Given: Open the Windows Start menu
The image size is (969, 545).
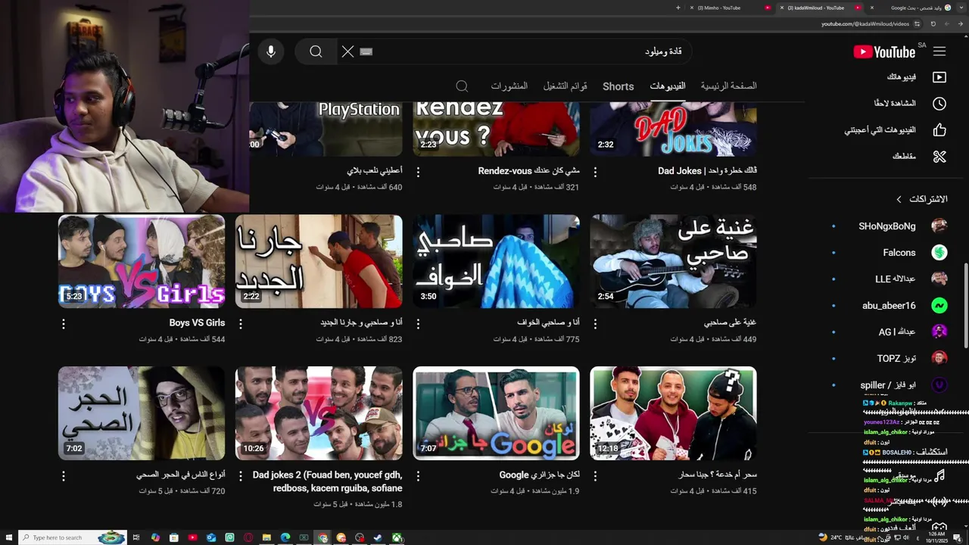Looking at the screenshot, I should tap(8, 537).
